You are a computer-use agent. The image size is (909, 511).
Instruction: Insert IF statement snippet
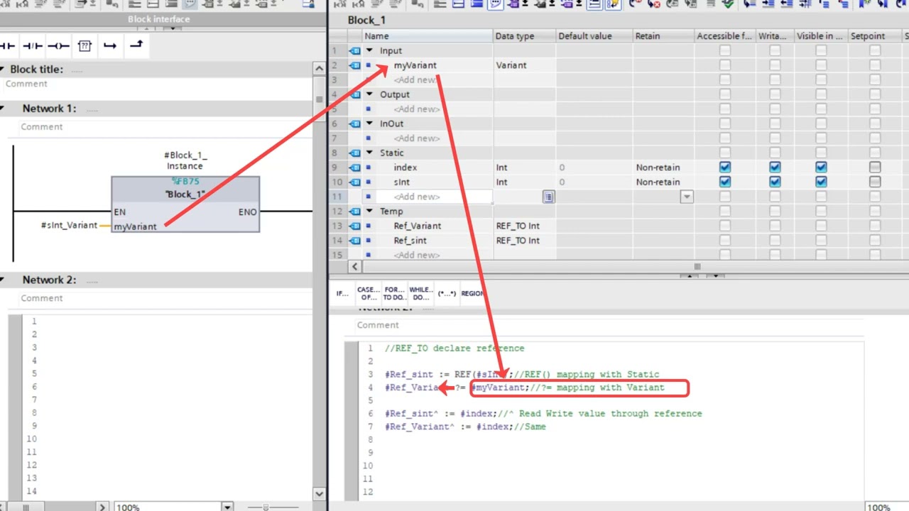[x=342, y=293]
